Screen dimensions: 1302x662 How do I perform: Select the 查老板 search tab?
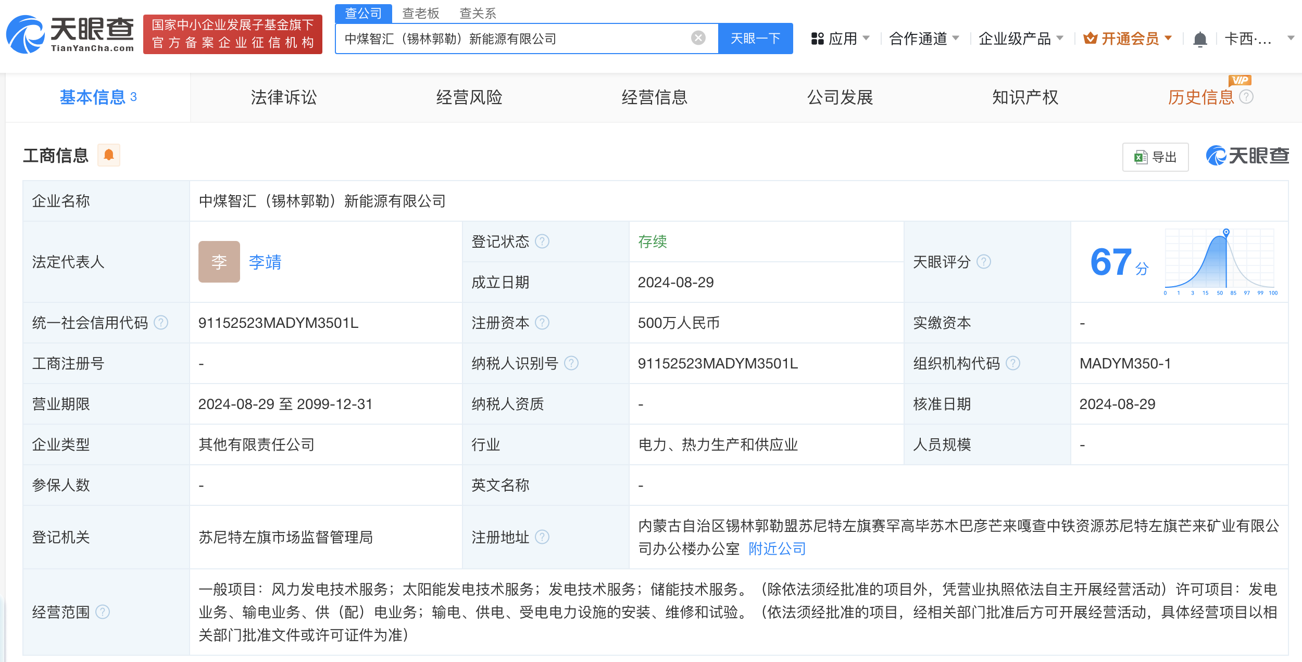pyautogui.click(x=420, y=13)
